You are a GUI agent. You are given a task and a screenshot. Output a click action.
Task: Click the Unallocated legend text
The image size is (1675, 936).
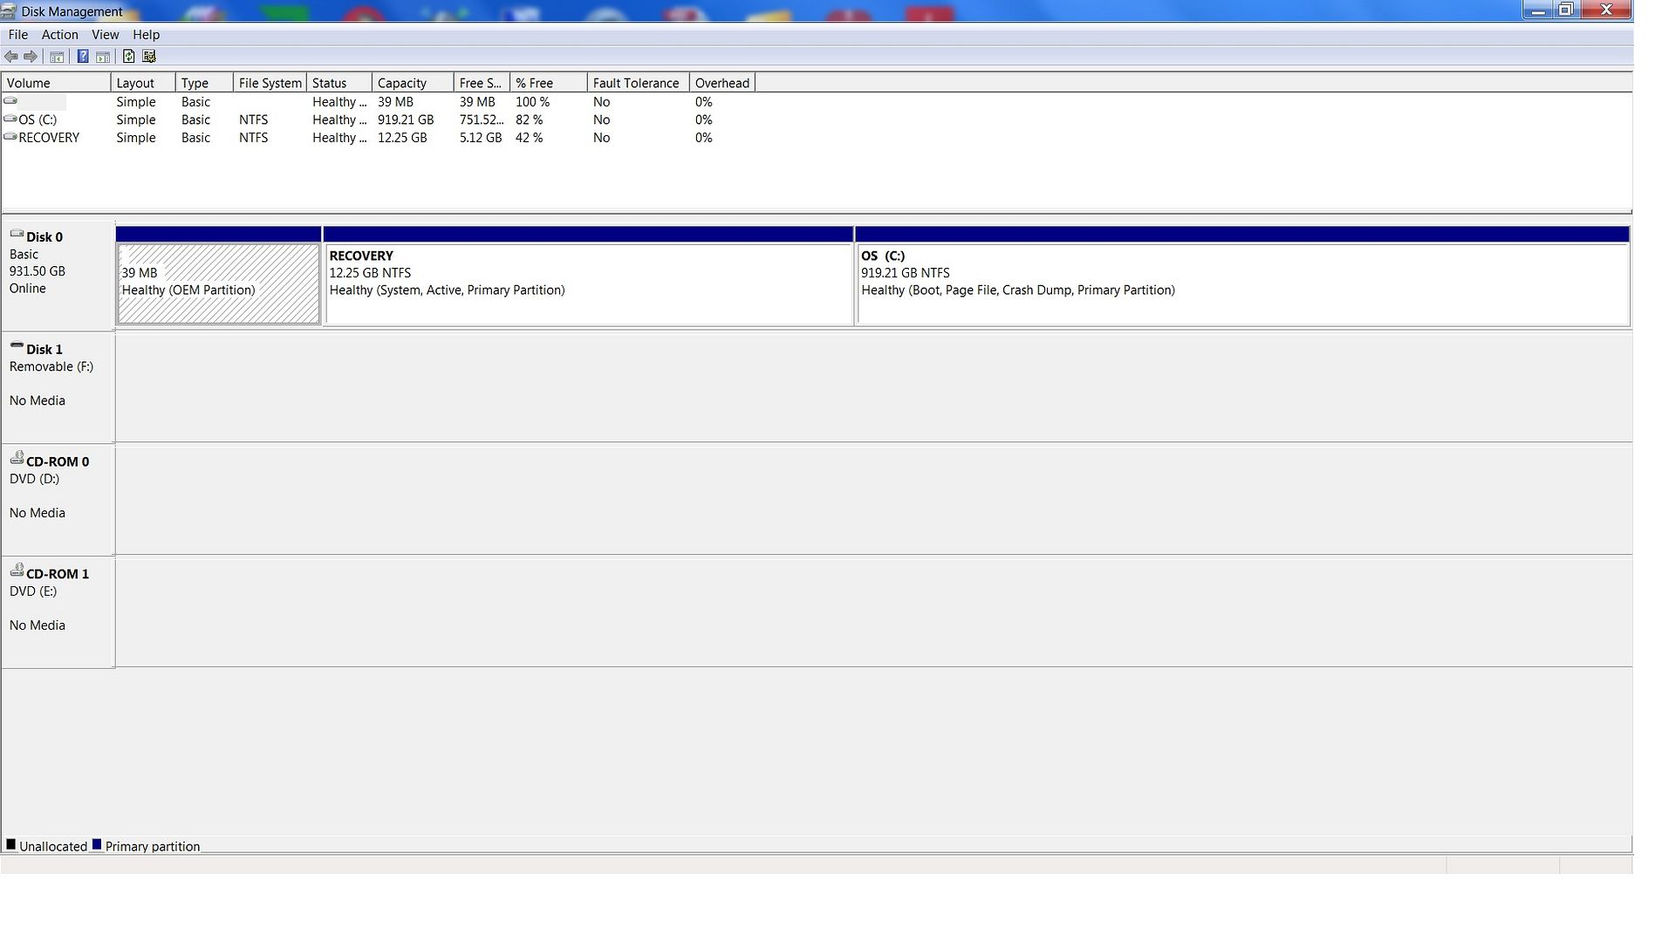[x=53, y=847]
